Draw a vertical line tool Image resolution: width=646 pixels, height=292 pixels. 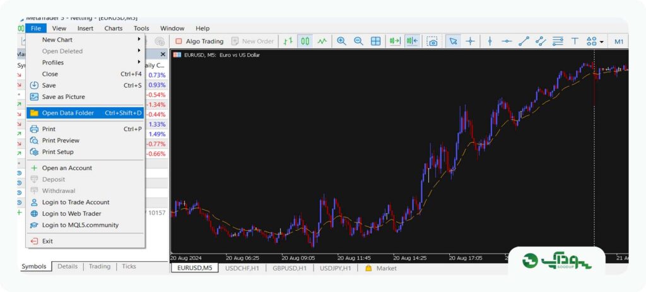(490, 41)
